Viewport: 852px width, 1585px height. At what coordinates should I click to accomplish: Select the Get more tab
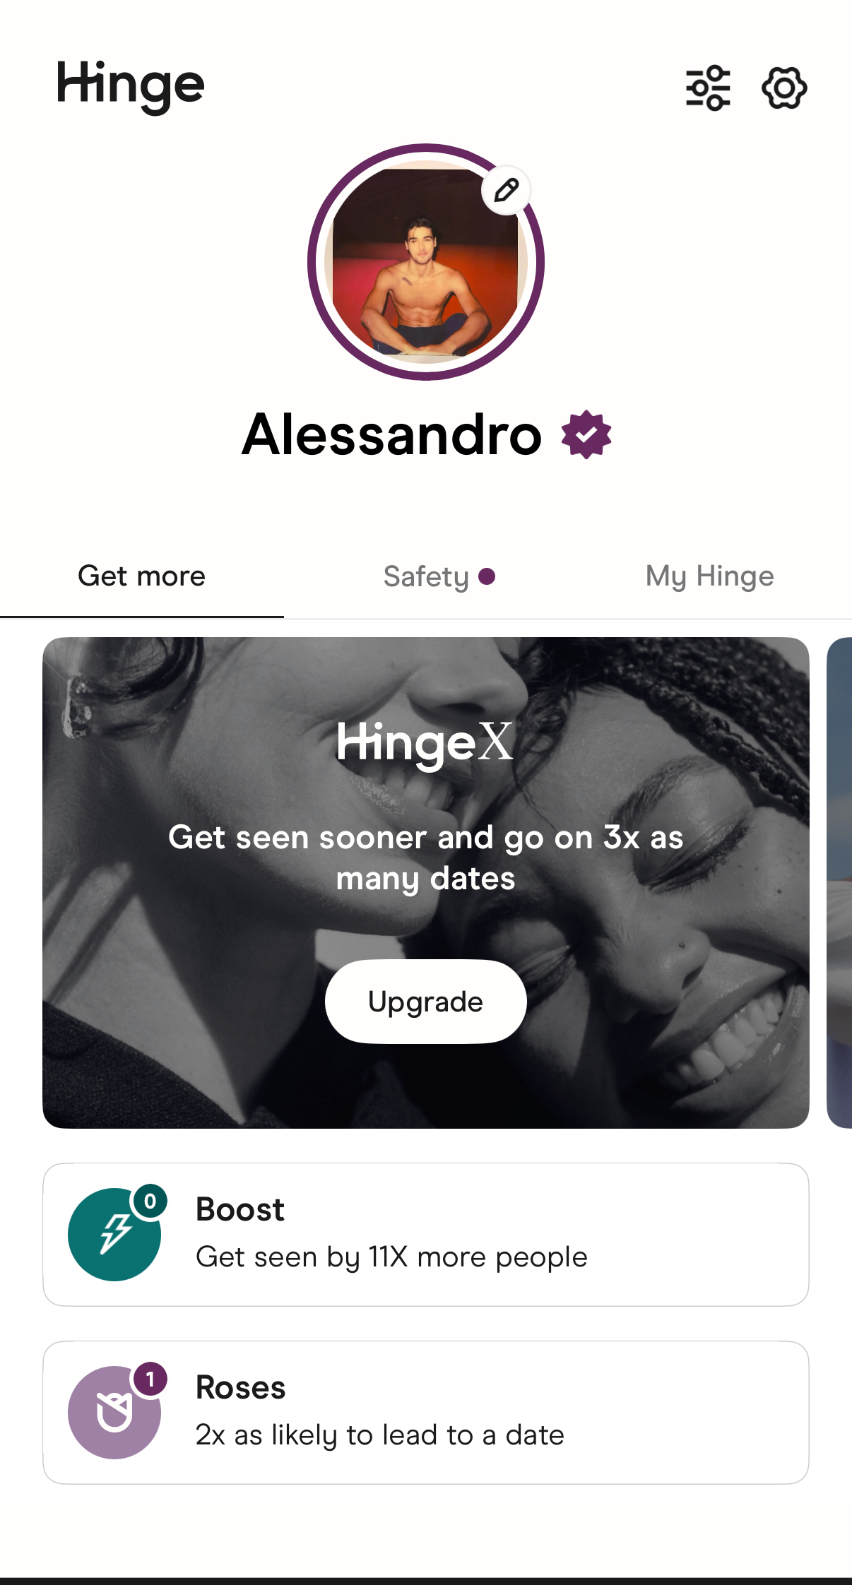pos(142,576)
